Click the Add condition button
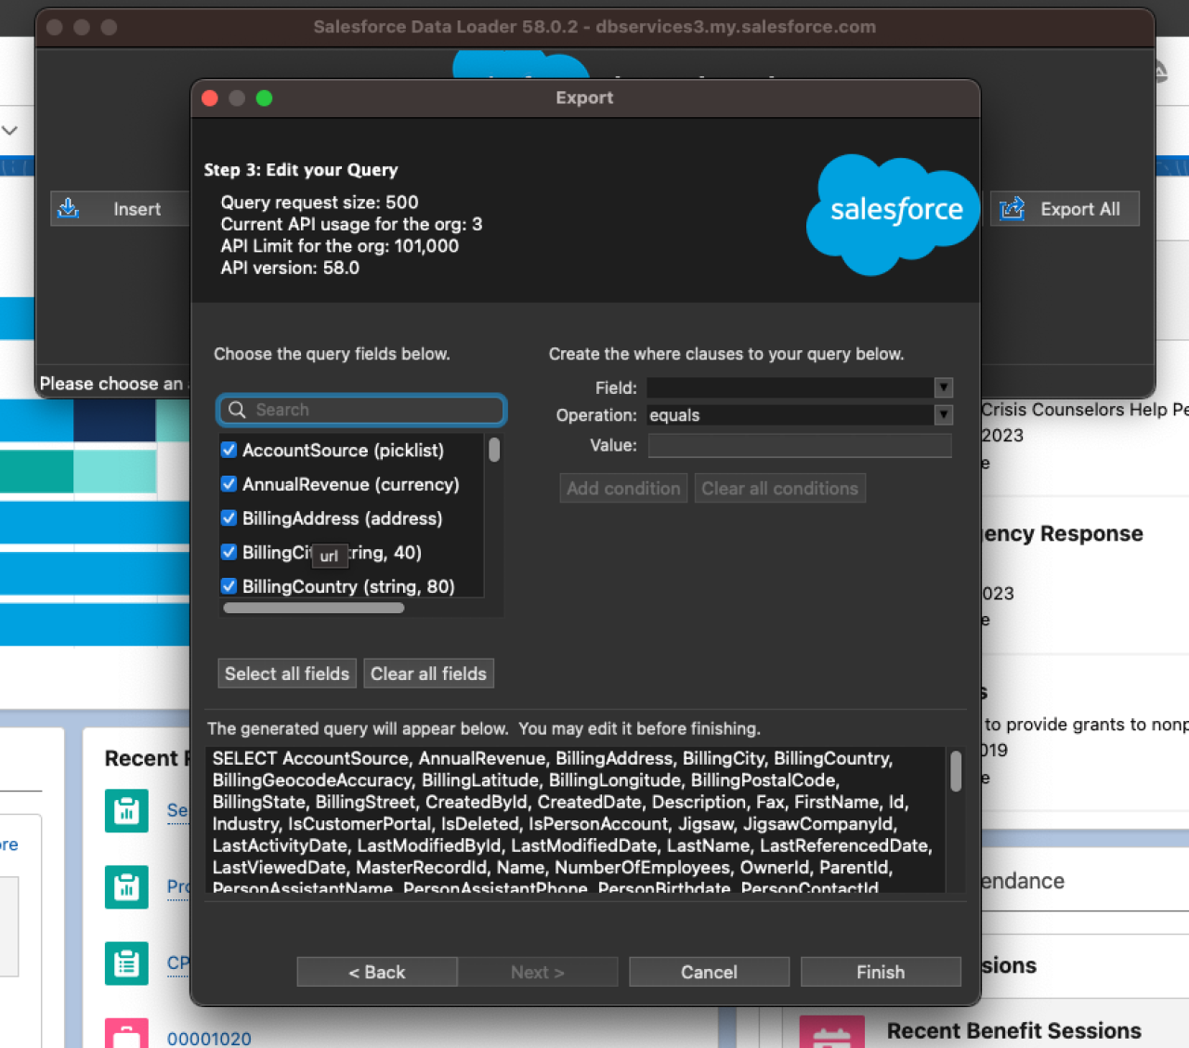This screenshot has width=1189, height=1048. [x=623, y=489]
